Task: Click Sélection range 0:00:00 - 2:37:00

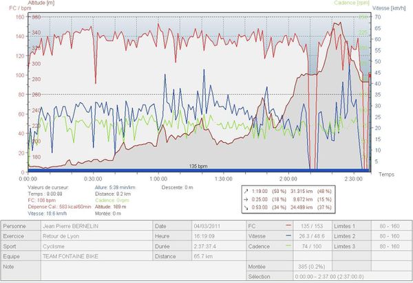Action: click(x=329, y=276)
